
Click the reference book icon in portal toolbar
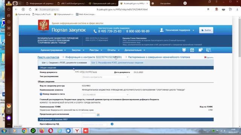pos(209,50)
